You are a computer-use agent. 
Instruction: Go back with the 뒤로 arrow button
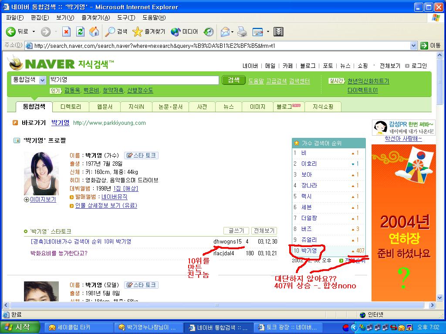[x=17, y=31]
